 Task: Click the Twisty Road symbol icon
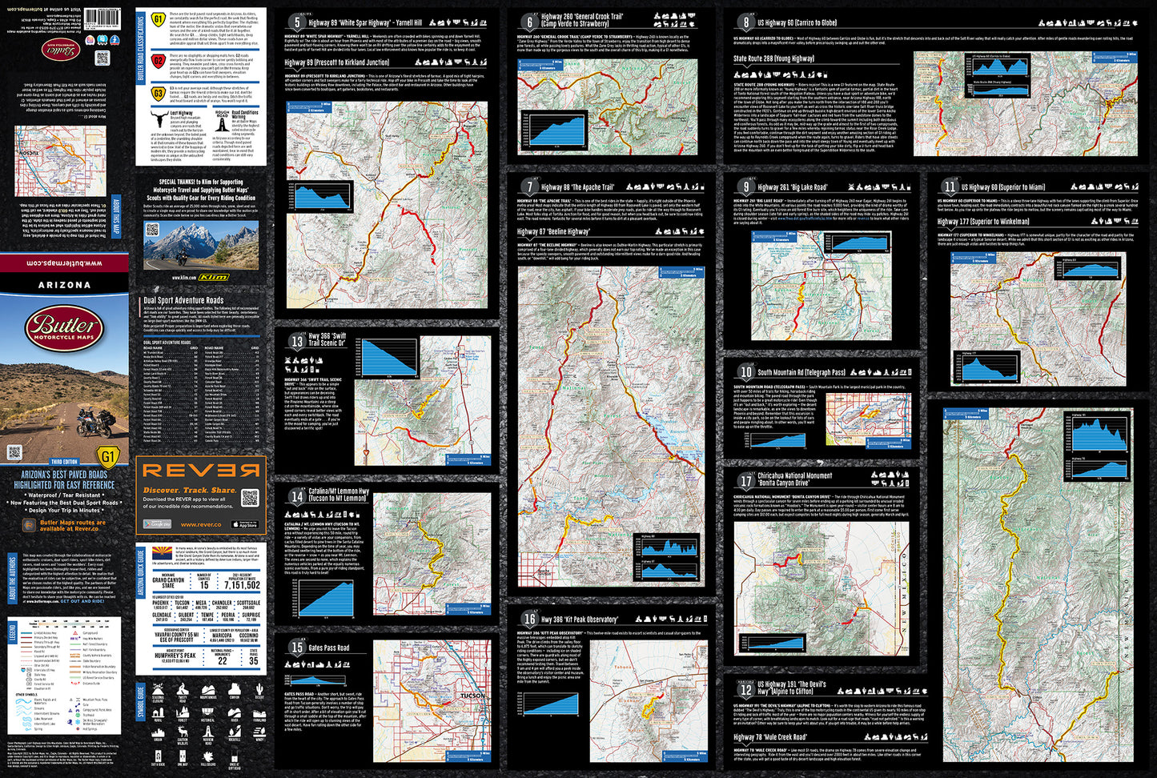click(183, 690)
